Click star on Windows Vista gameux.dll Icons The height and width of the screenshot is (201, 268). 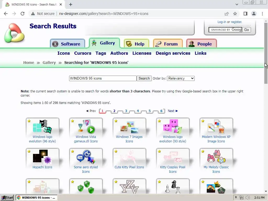coord(72,121)
